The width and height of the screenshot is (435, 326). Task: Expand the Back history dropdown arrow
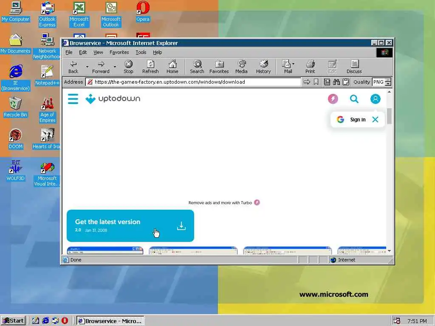pyautogui.click(x=87, y=67)
